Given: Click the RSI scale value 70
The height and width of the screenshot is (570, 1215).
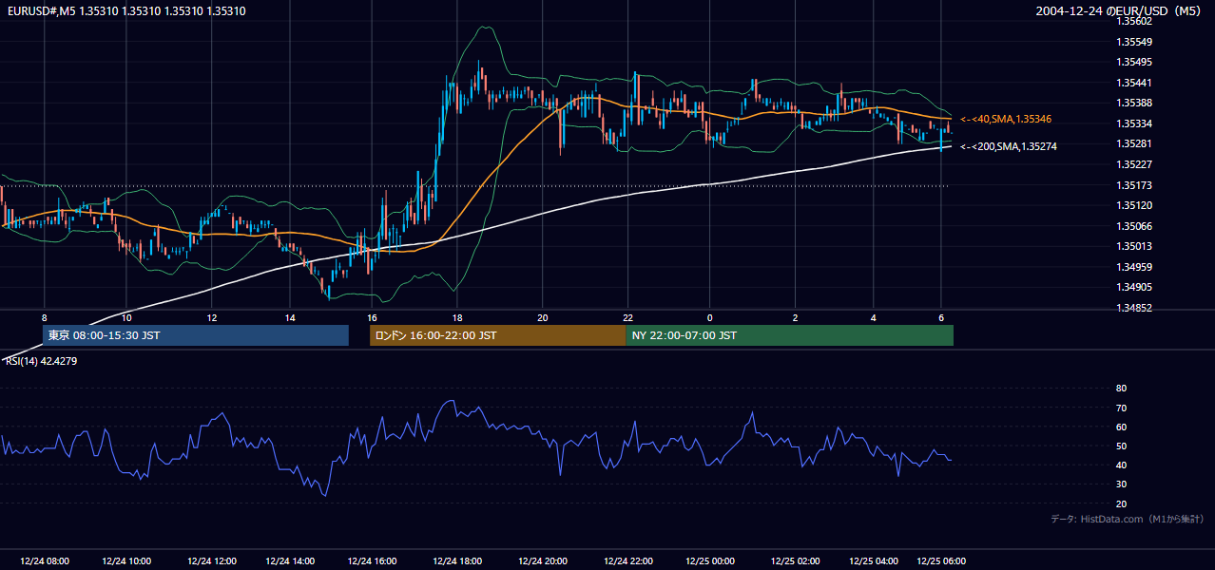Looking at the screenshot, I should click(1121, 408).
